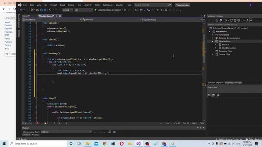Click the CRLF line ending indicator
Viewport: 262px width, 147px height.
tap(202, 123)
